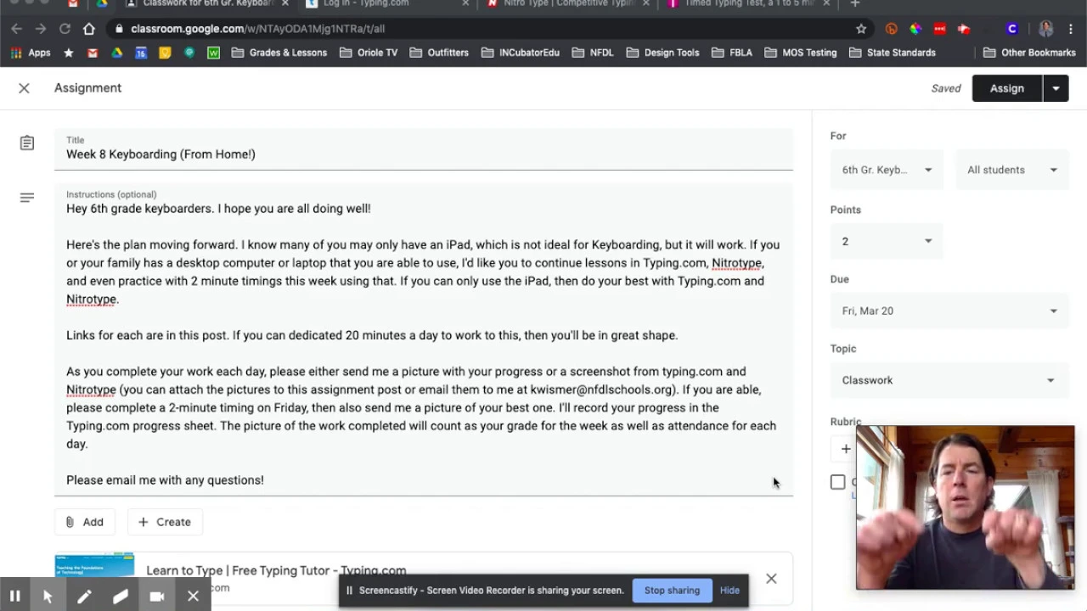The image size is (1087, 611).
Task: Click the Google Calendar bookmark icon
Action: click(141, 53)
